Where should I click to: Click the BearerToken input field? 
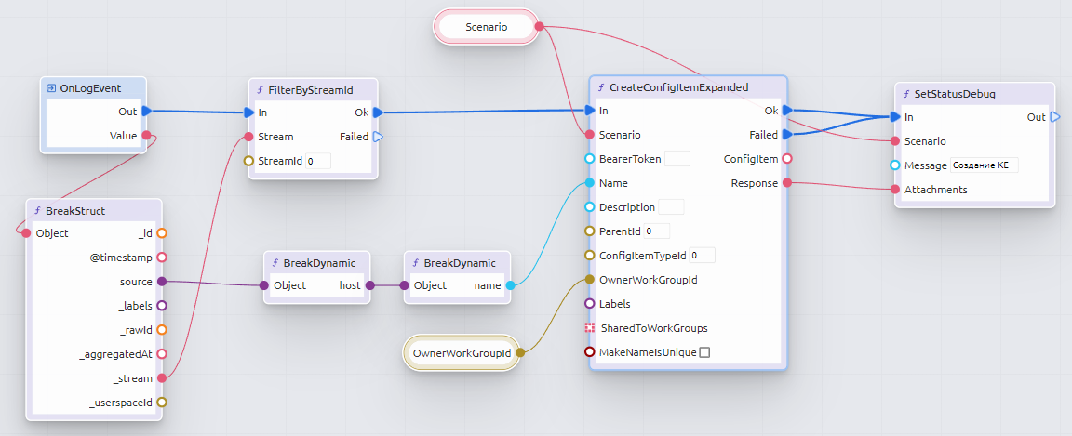pyautogui.click(x=677, y=159)
